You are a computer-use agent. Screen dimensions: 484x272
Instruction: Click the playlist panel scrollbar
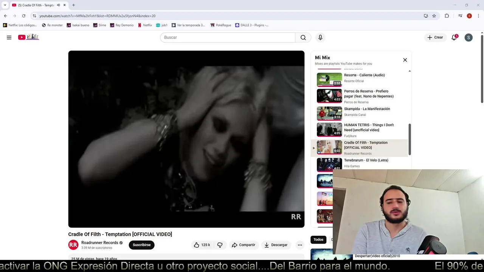pyautogui.click(x=410, y=139)
